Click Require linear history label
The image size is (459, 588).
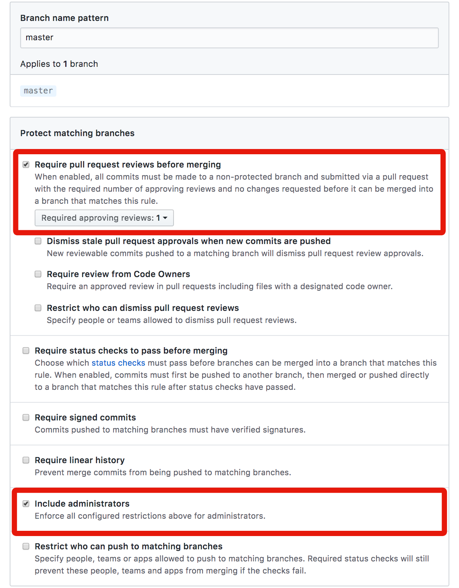[x=80, y=460]
